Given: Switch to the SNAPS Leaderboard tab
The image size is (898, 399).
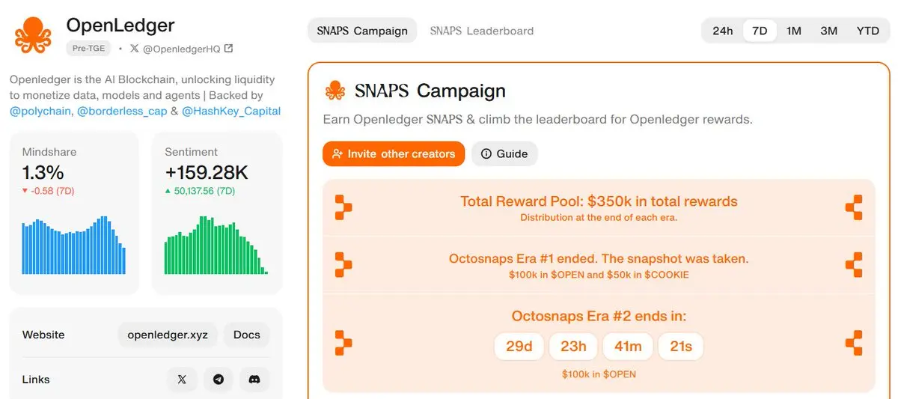Looking at the screenshot, I should click(482, 31).
